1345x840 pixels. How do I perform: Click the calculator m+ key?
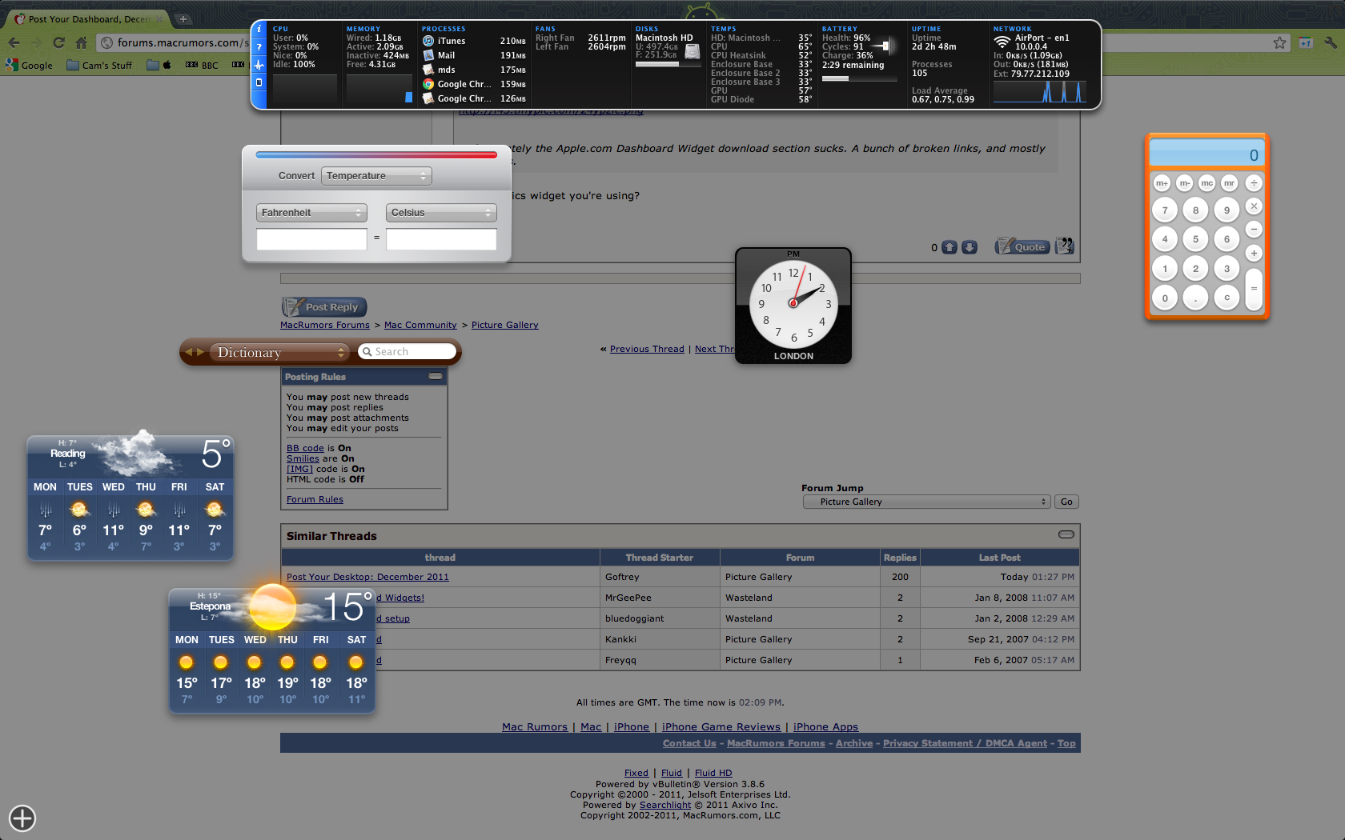pyautogui.click(x=1162, y=183)
